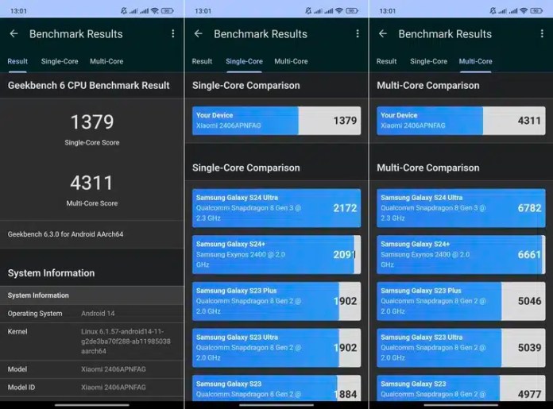The height and width of the screenshot is (409, 553).
Task: Tap the large 4311 multi-core score
Action: coord(91,183)
